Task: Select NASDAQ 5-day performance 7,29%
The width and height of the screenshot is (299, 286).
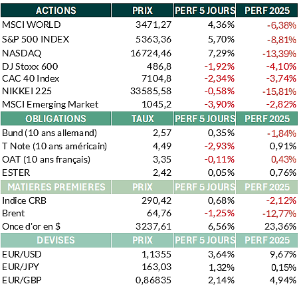Action: [x=221, y=53]
